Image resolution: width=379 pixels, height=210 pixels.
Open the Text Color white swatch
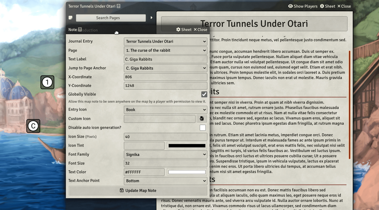click(187, 172)
